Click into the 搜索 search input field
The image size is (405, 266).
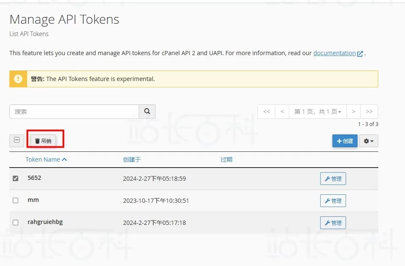click(x=74, y=112)
